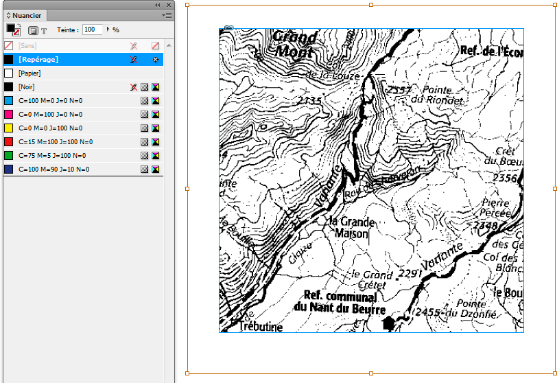Image resolution: width=557 pixels, height=383 pixels.
Task: Select the [Papier] swatch
Action: [84, 73]
